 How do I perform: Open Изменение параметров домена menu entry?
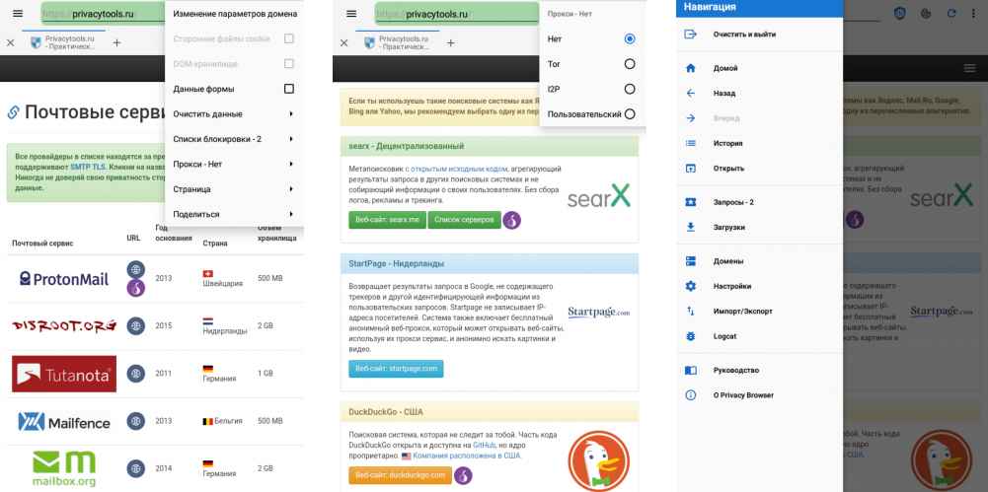point(234,14)
